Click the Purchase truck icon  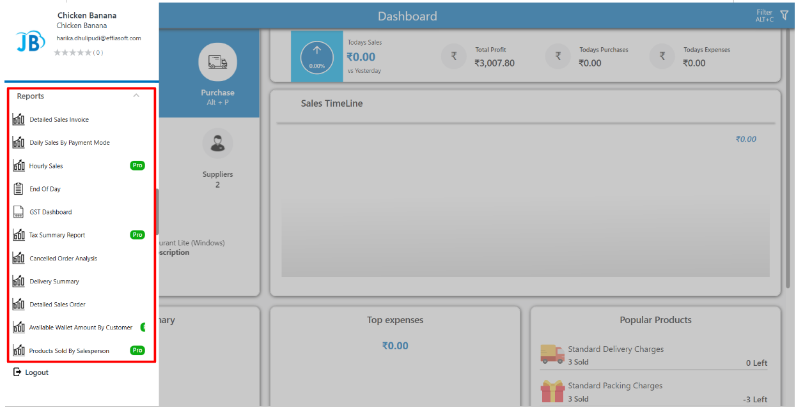point(217,62)
